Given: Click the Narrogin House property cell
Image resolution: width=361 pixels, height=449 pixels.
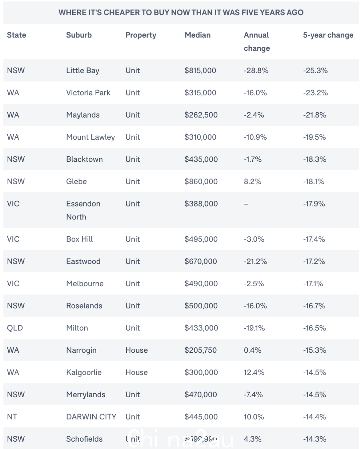Looking at the screenshot, I should pyautogui.click(x=136, y=350).
